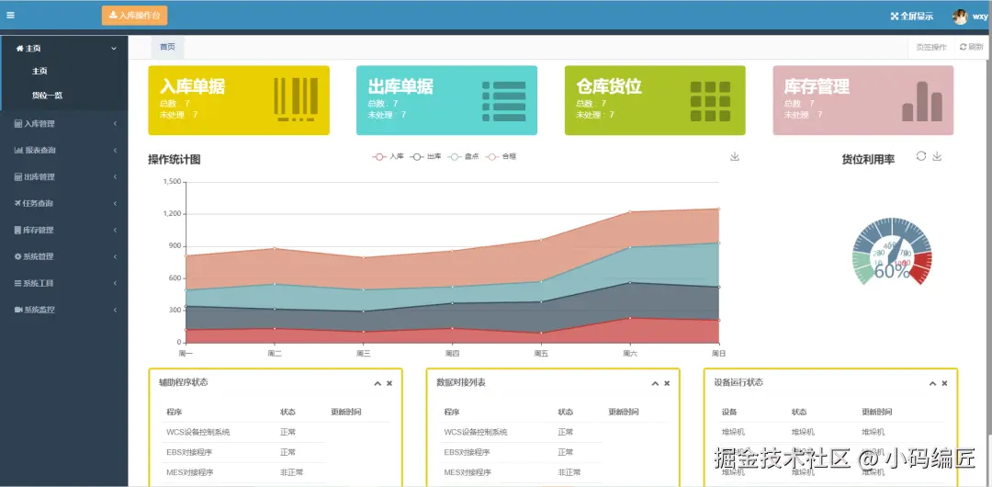Download the 货位利用率 gauge image
Viewport: 992px width, 487px height.
click(937, 156)
